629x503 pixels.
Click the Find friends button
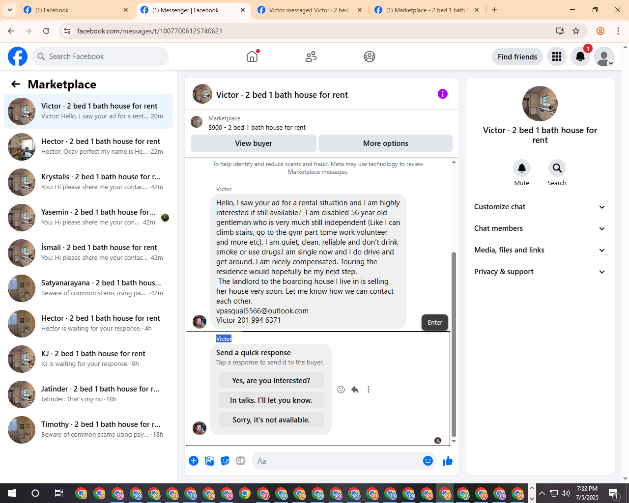pos(517,56)
